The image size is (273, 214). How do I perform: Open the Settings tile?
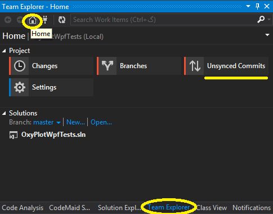pos(51,87)
